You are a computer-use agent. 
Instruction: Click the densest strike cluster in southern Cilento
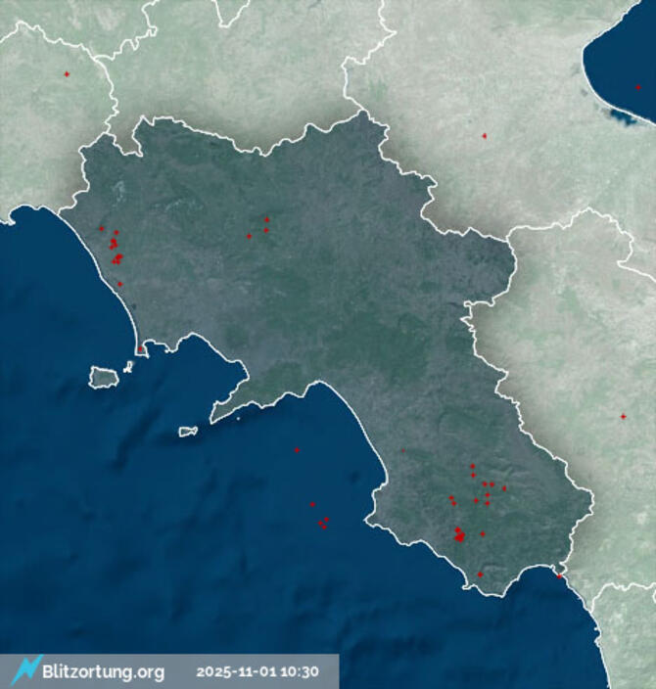click(459, 534)
